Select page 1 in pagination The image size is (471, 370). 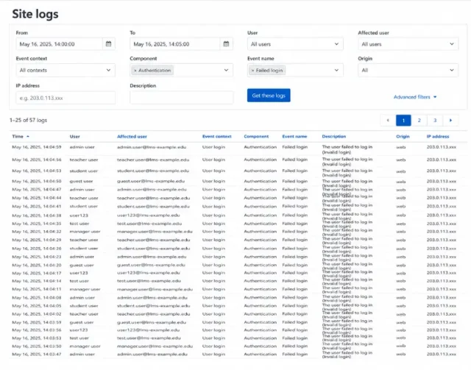point(403,120)
